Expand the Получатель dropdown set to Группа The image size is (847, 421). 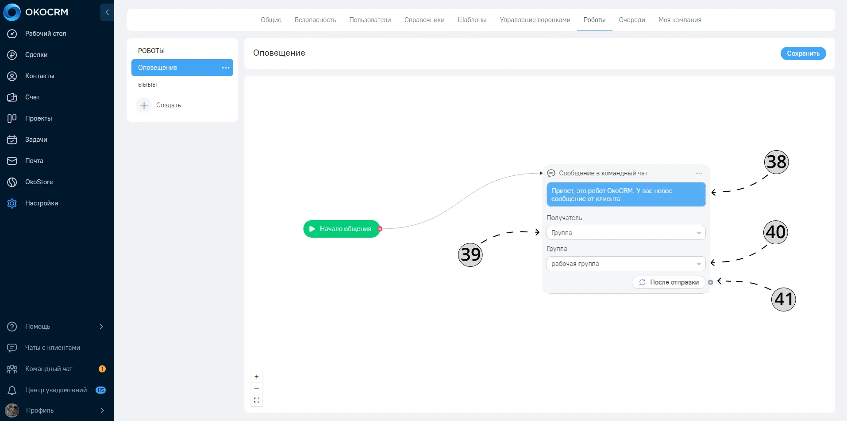pos(626,233)
